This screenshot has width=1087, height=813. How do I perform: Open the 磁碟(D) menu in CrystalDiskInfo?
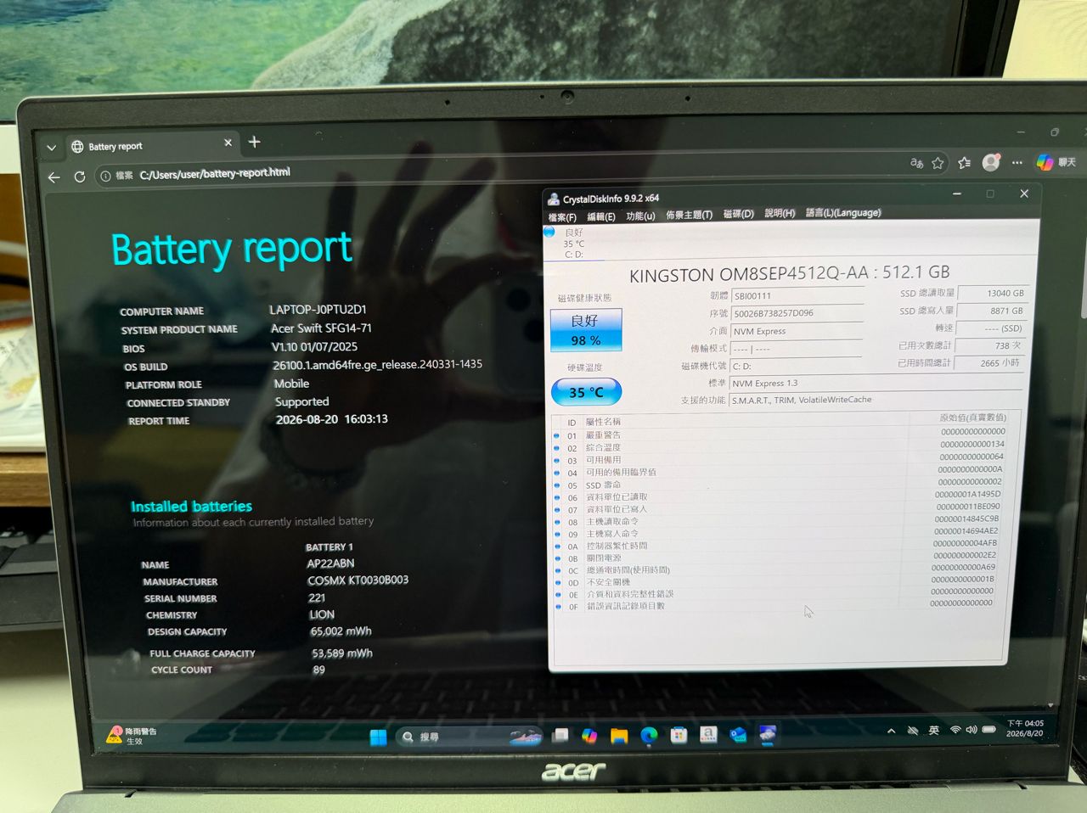click(738, 214)
